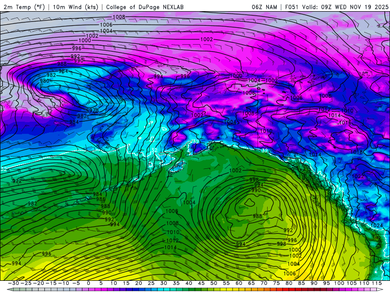Click the '1024' pressure contour label

376,225
